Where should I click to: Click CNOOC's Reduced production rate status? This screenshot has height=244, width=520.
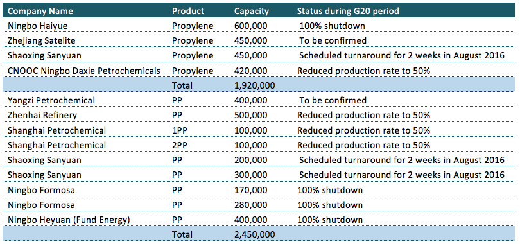pos(364,71)
